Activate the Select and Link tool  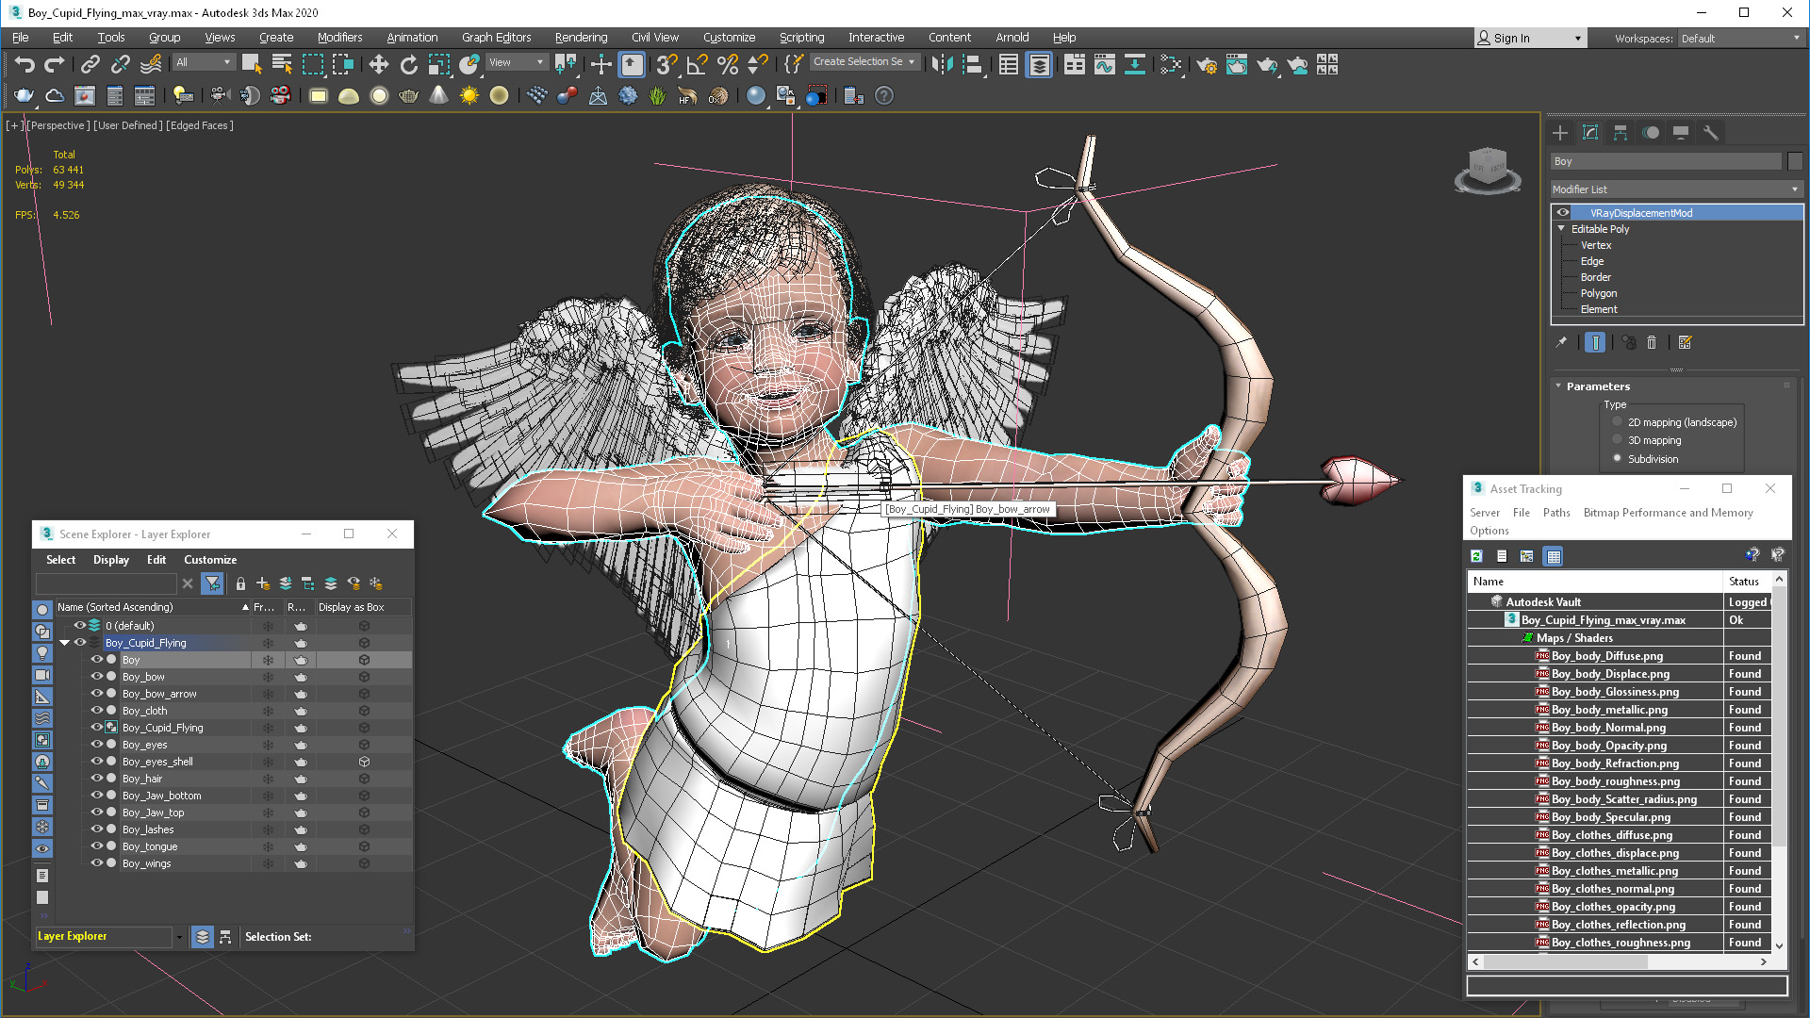pos(90,64)
